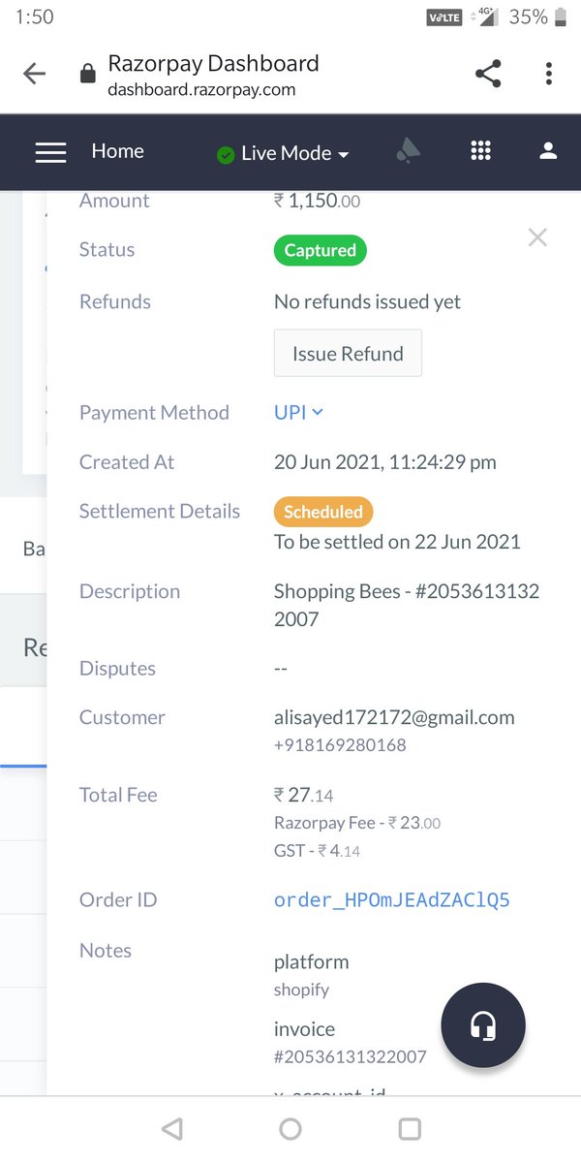Select the orange Scheduled settlement badge

[x=323, y=512]
